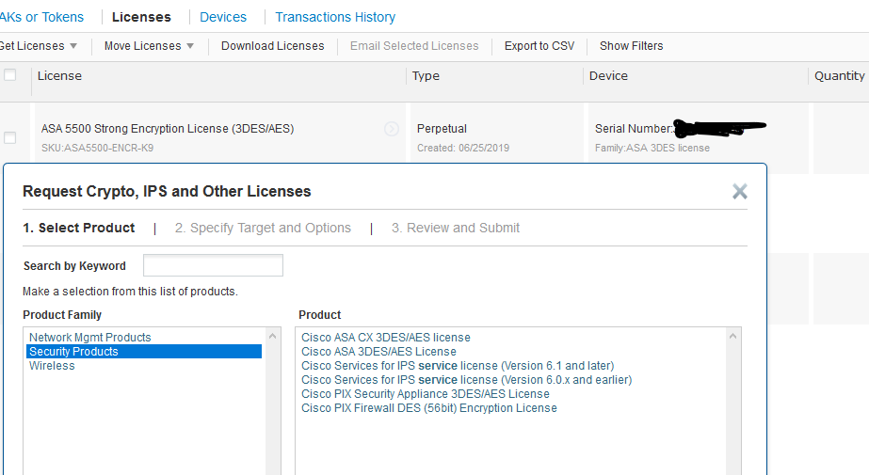
Task: Expand the Get Licenses dropdown
Action: (38, 46)
